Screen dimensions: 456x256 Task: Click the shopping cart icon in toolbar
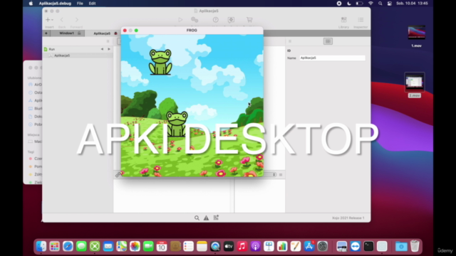coord(249,20)
